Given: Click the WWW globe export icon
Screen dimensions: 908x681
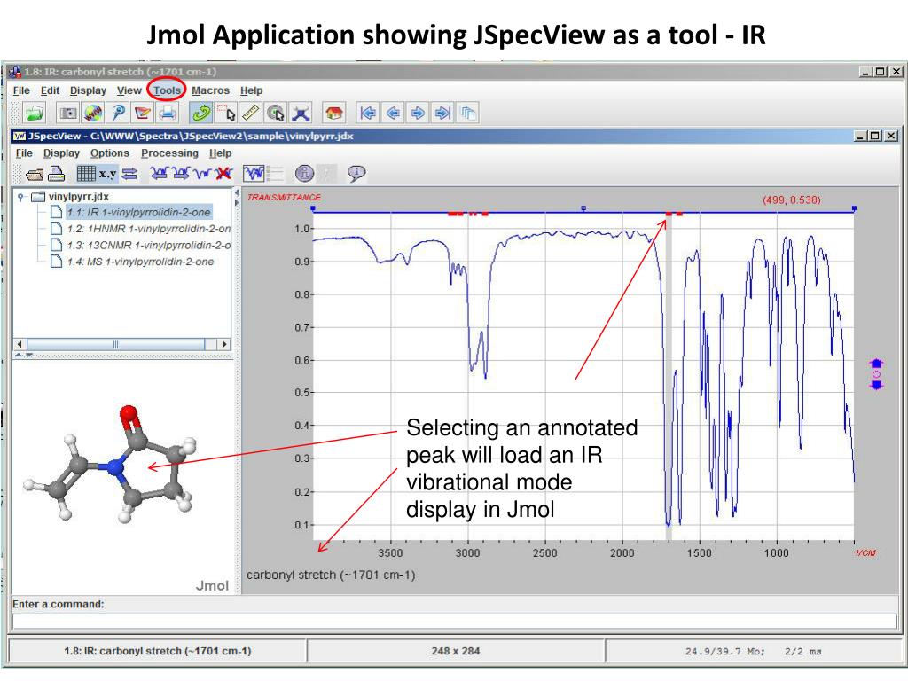Looking at the screenshot, I should [x=93, y=113].
